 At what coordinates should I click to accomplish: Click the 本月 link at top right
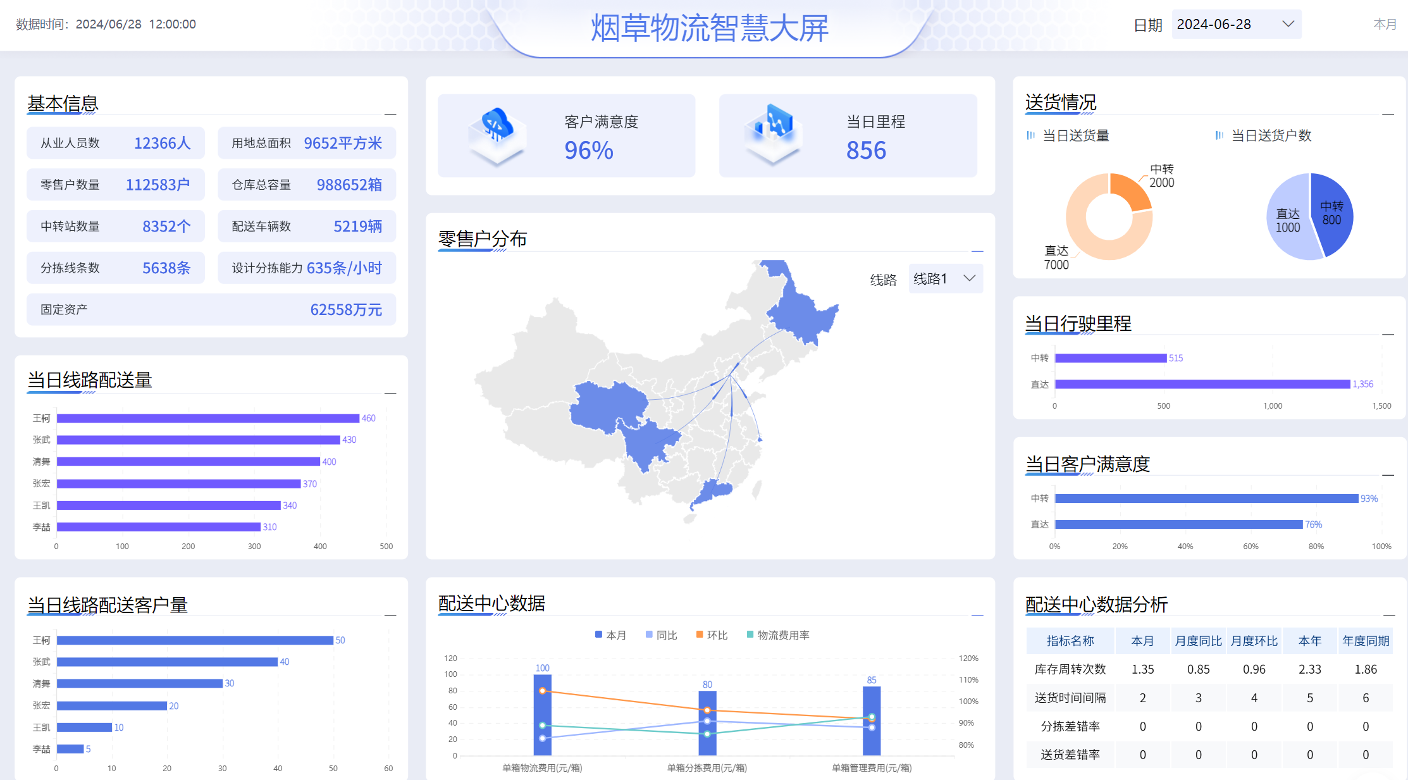1385,24
